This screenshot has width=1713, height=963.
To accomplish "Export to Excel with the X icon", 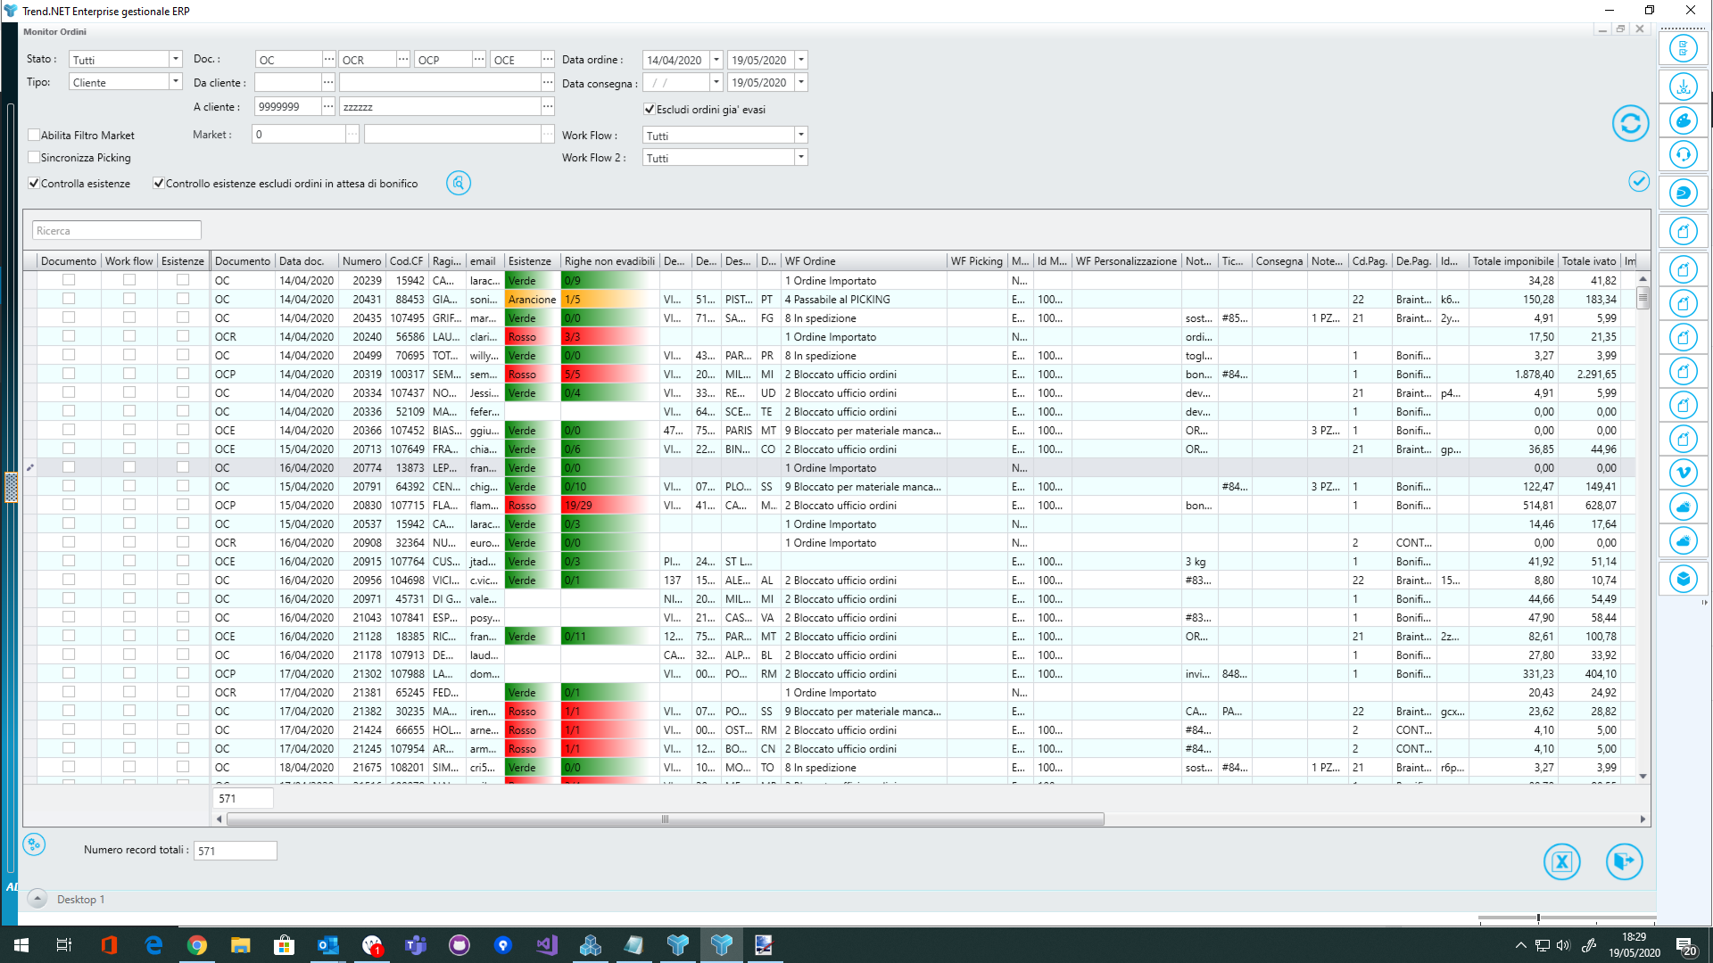I will coord(1561,861).
